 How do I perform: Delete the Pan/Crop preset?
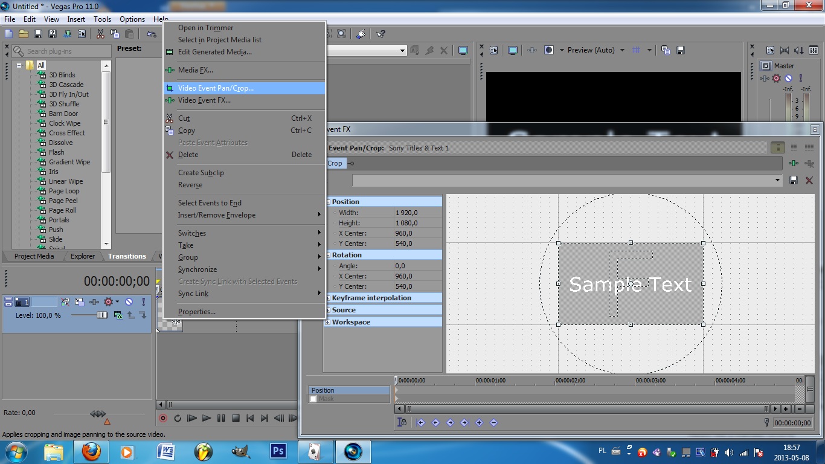coord(809,180)
